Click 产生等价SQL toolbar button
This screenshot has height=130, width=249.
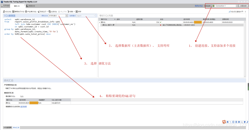tap(31, 12)
